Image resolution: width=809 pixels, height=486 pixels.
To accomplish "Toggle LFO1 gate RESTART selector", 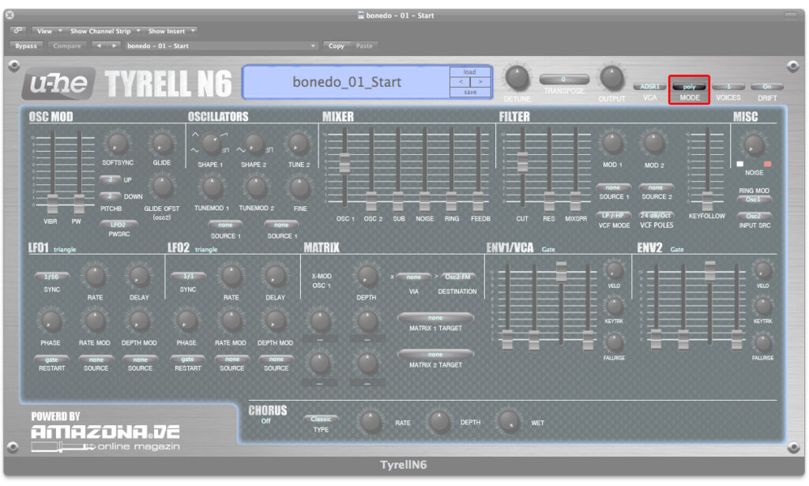I will click(x=51, y=360).
